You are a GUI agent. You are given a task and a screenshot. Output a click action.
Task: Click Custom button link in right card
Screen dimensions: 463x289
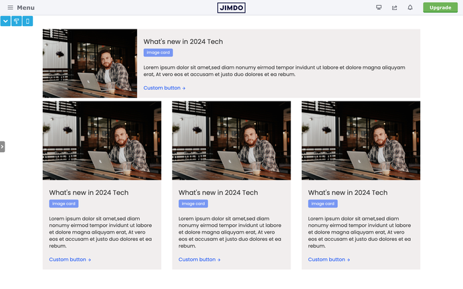(329, 260)
